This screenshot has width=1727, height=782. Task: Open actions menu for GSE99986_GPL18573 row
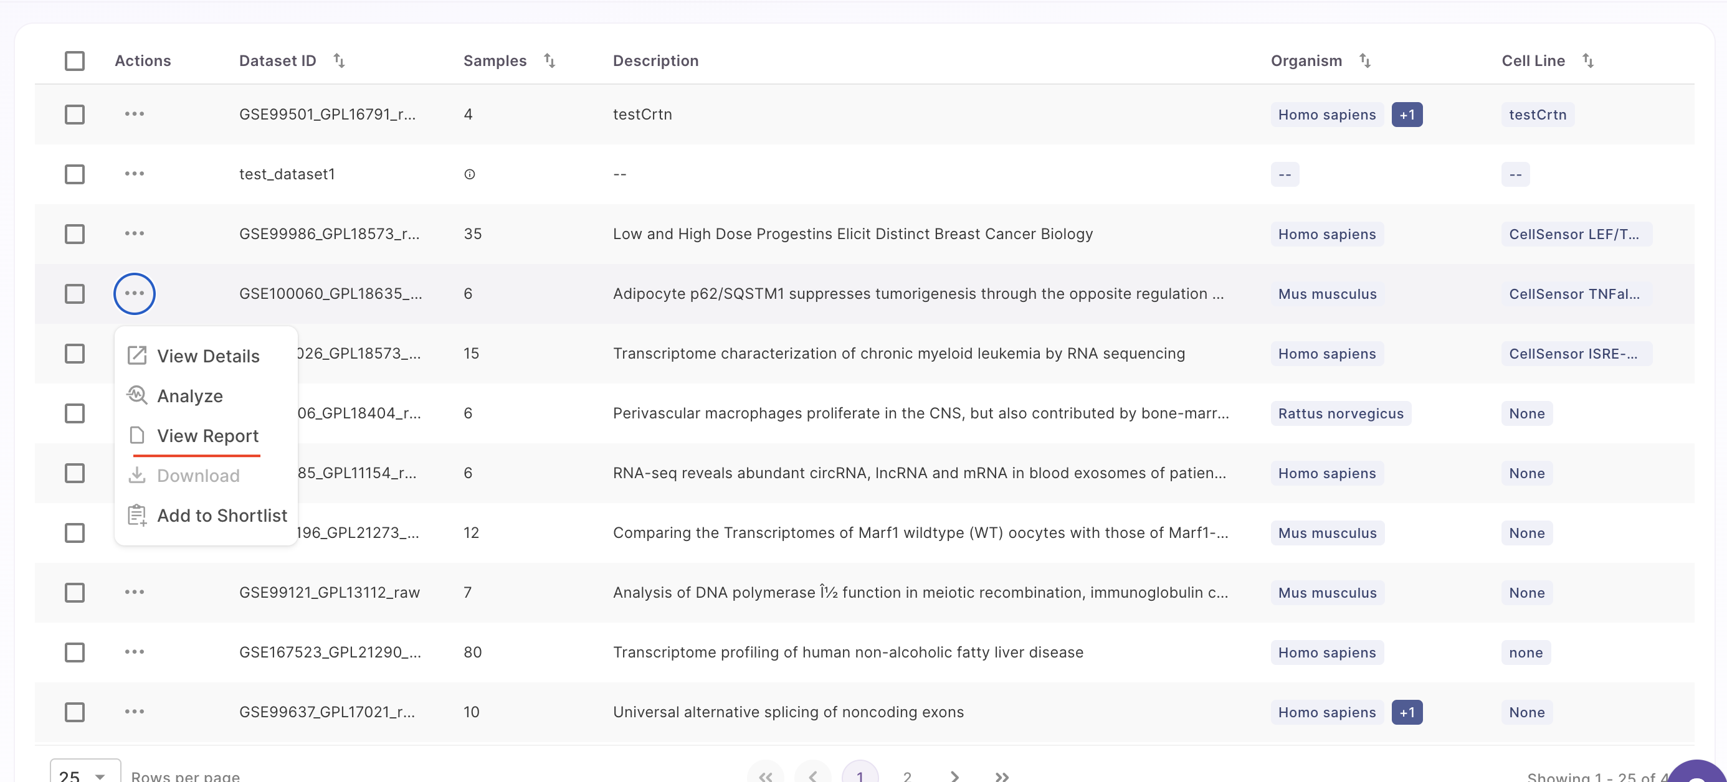[134, 233]
